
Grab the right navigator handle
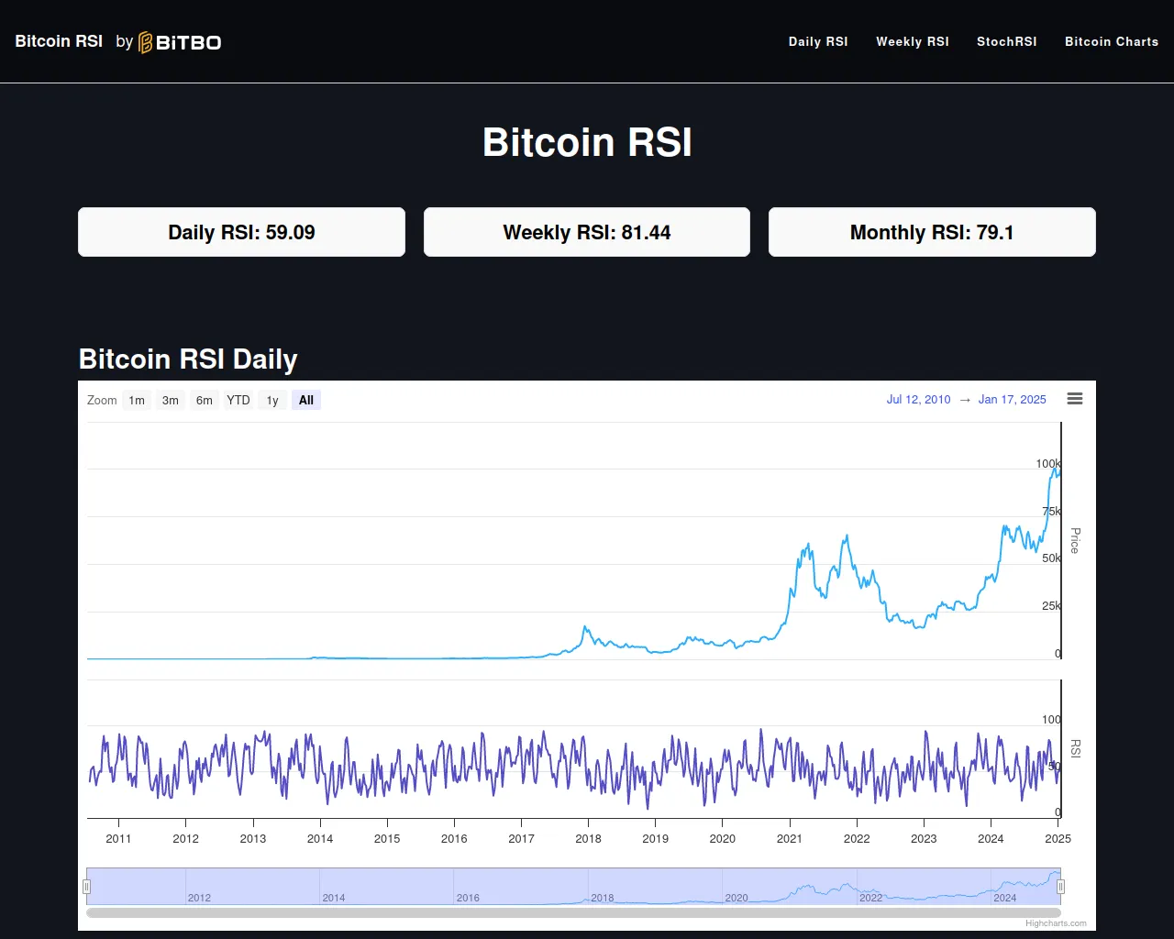1061,887
